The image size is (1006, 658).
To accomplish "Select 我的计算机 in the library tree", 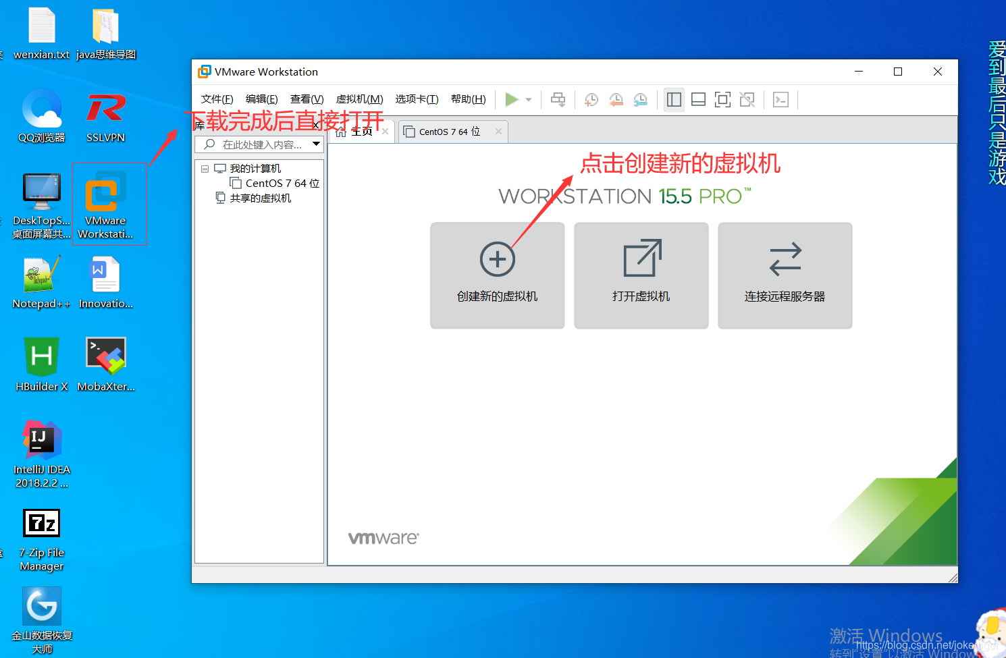I will (x=255, y=169).
